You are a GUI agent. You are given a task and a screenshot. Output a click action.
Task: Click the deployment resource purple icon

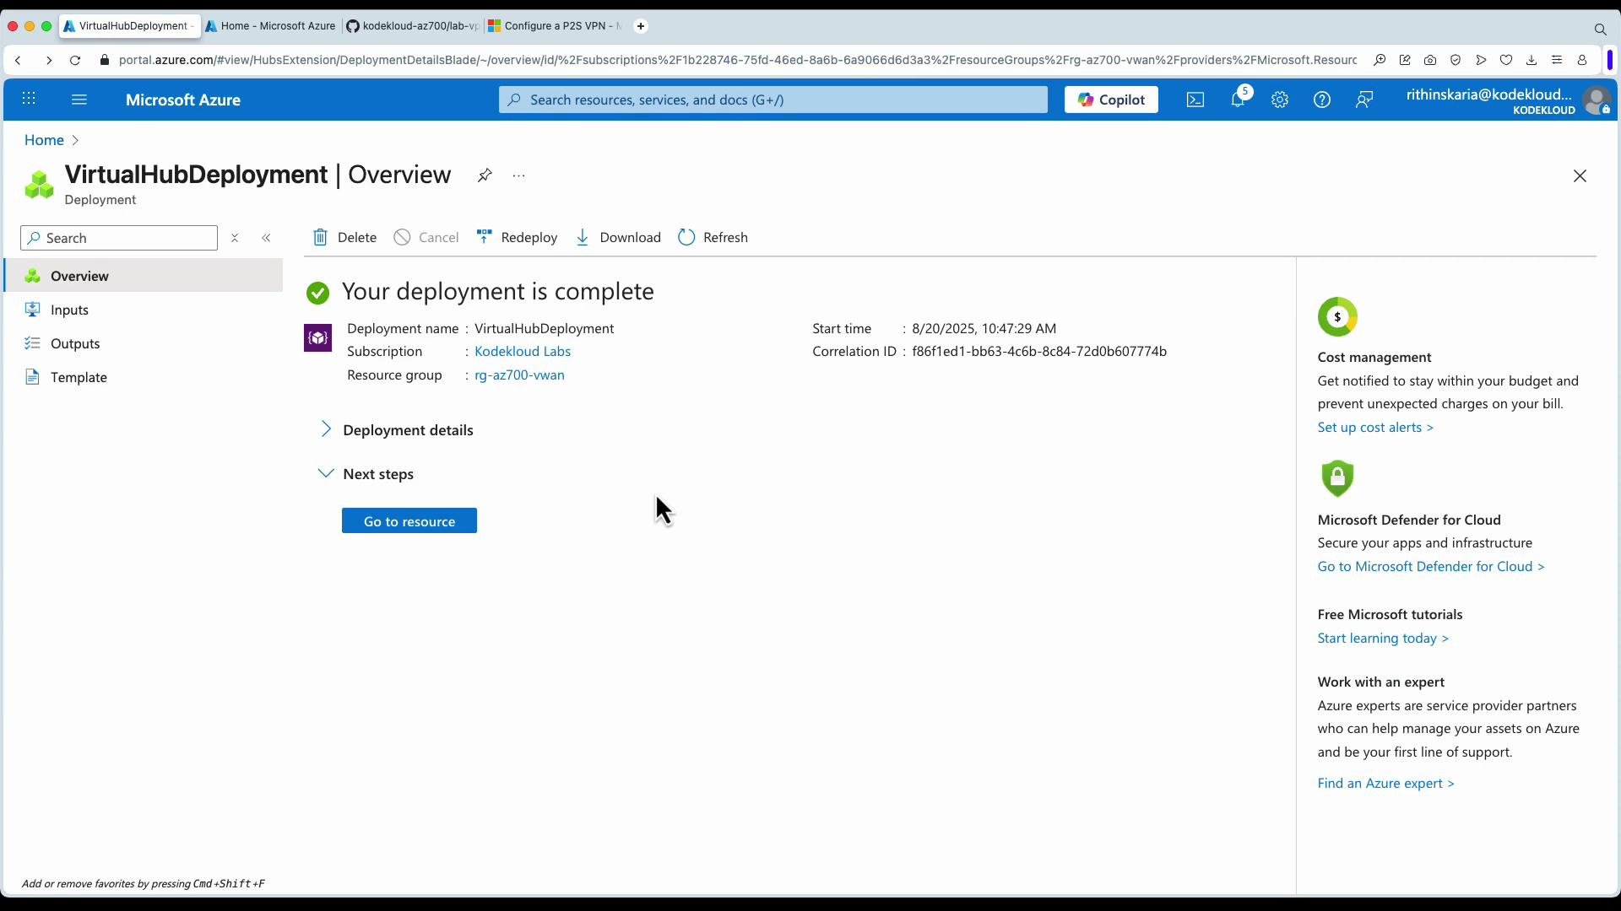pos(317,338)
